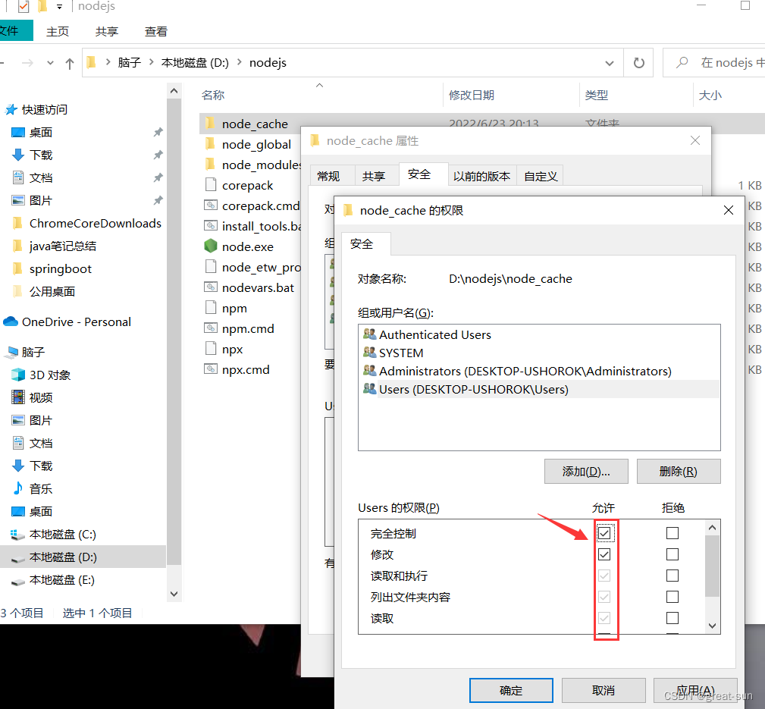Click the 添加(D)... button

pyautogui.click(x=586, y=471)
